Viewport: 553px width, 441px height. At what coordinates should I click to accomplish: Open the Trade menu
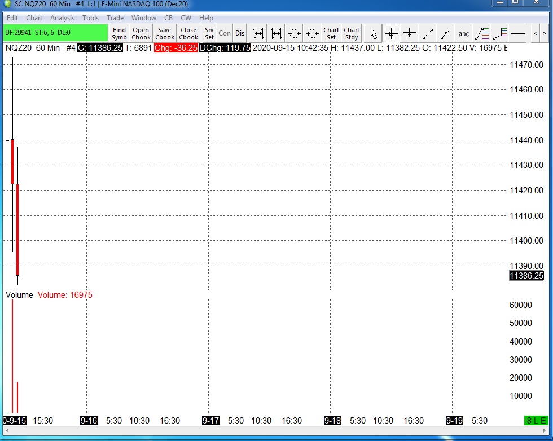coord(115,18)
